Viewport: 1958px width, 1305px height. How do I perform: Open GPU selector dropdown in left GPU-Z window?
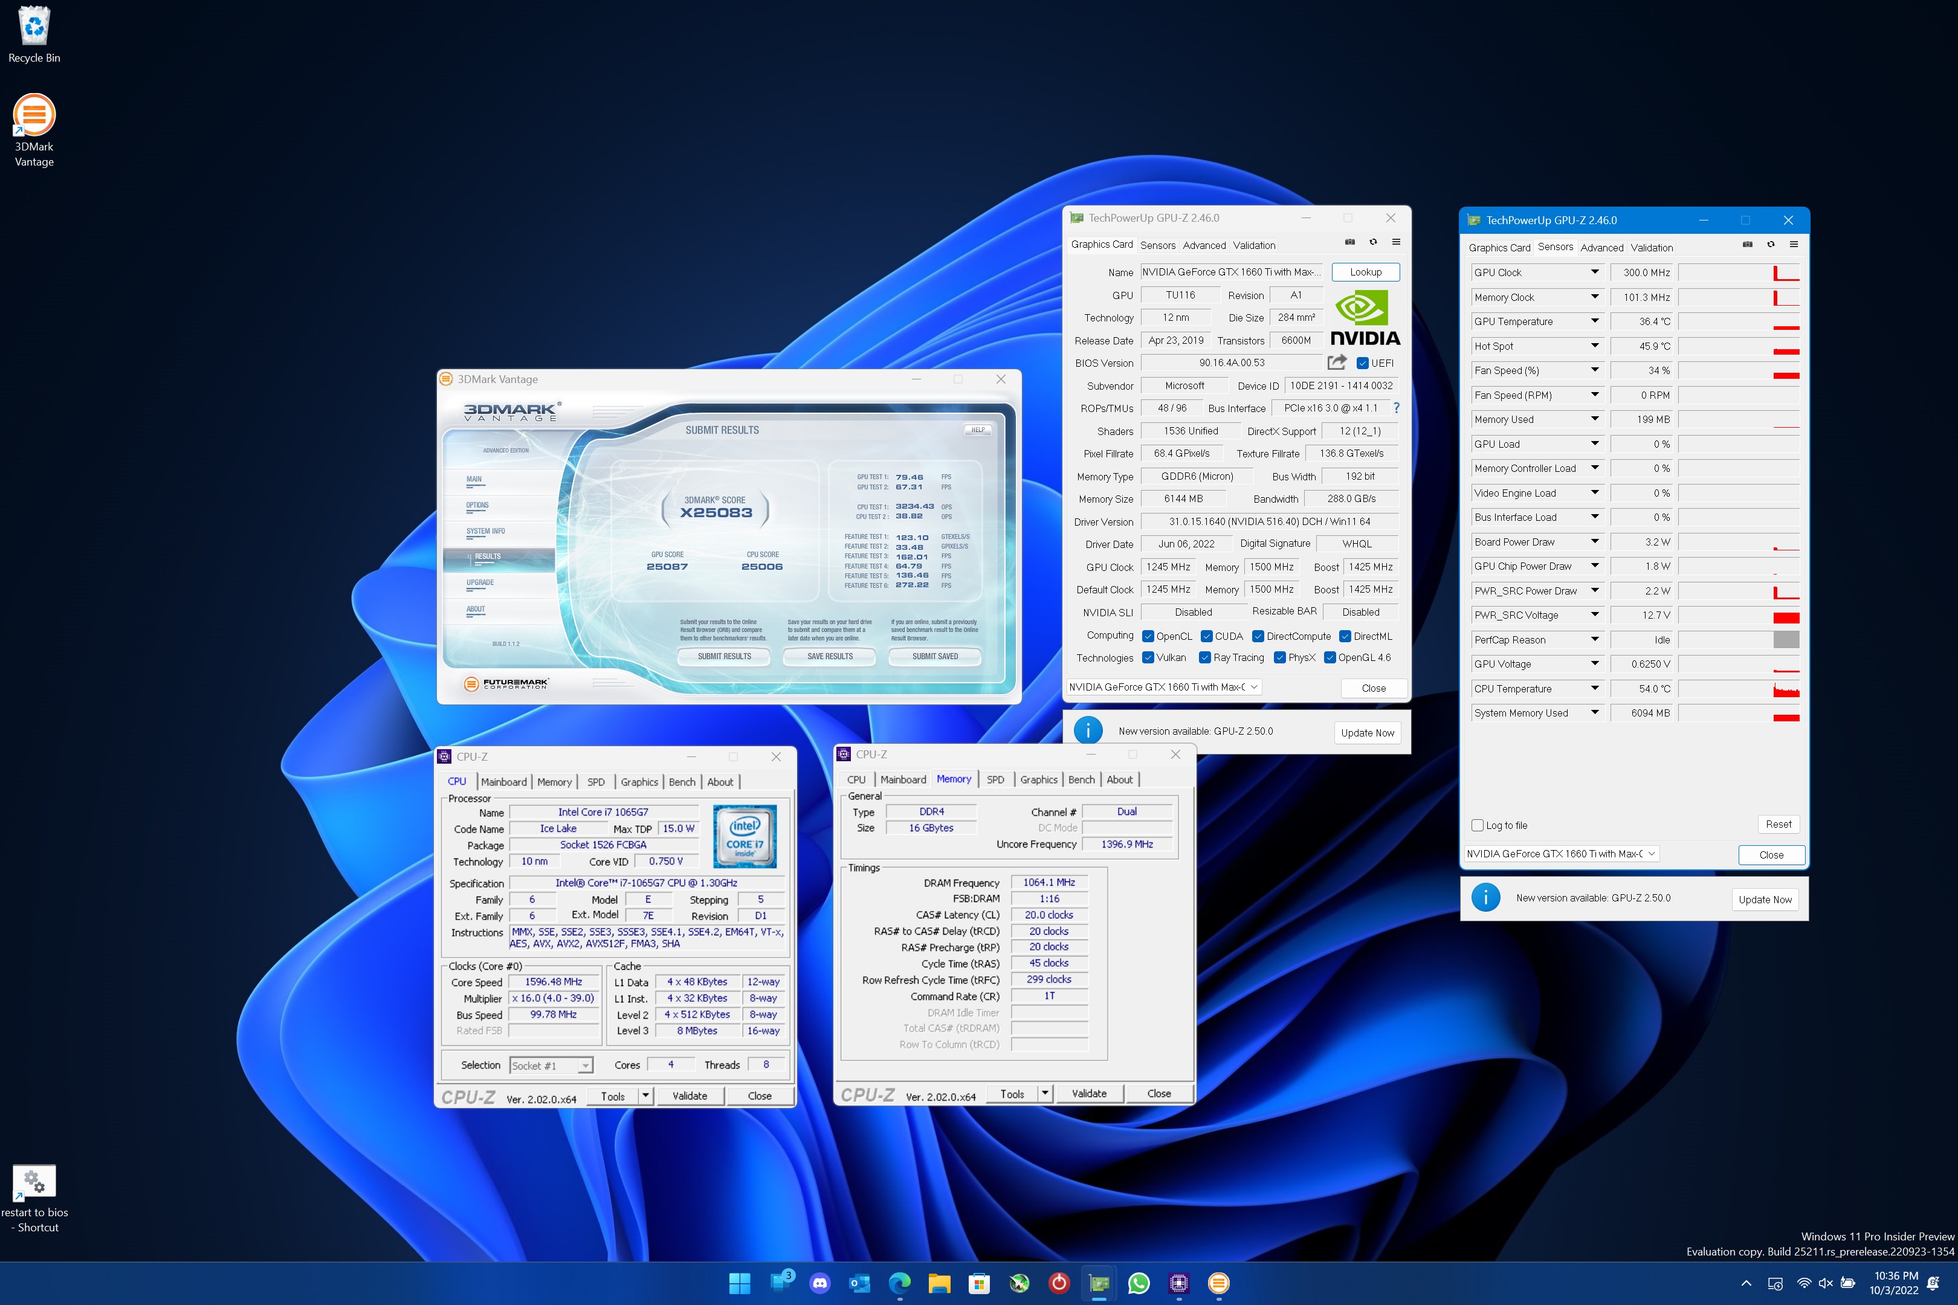1165,686
